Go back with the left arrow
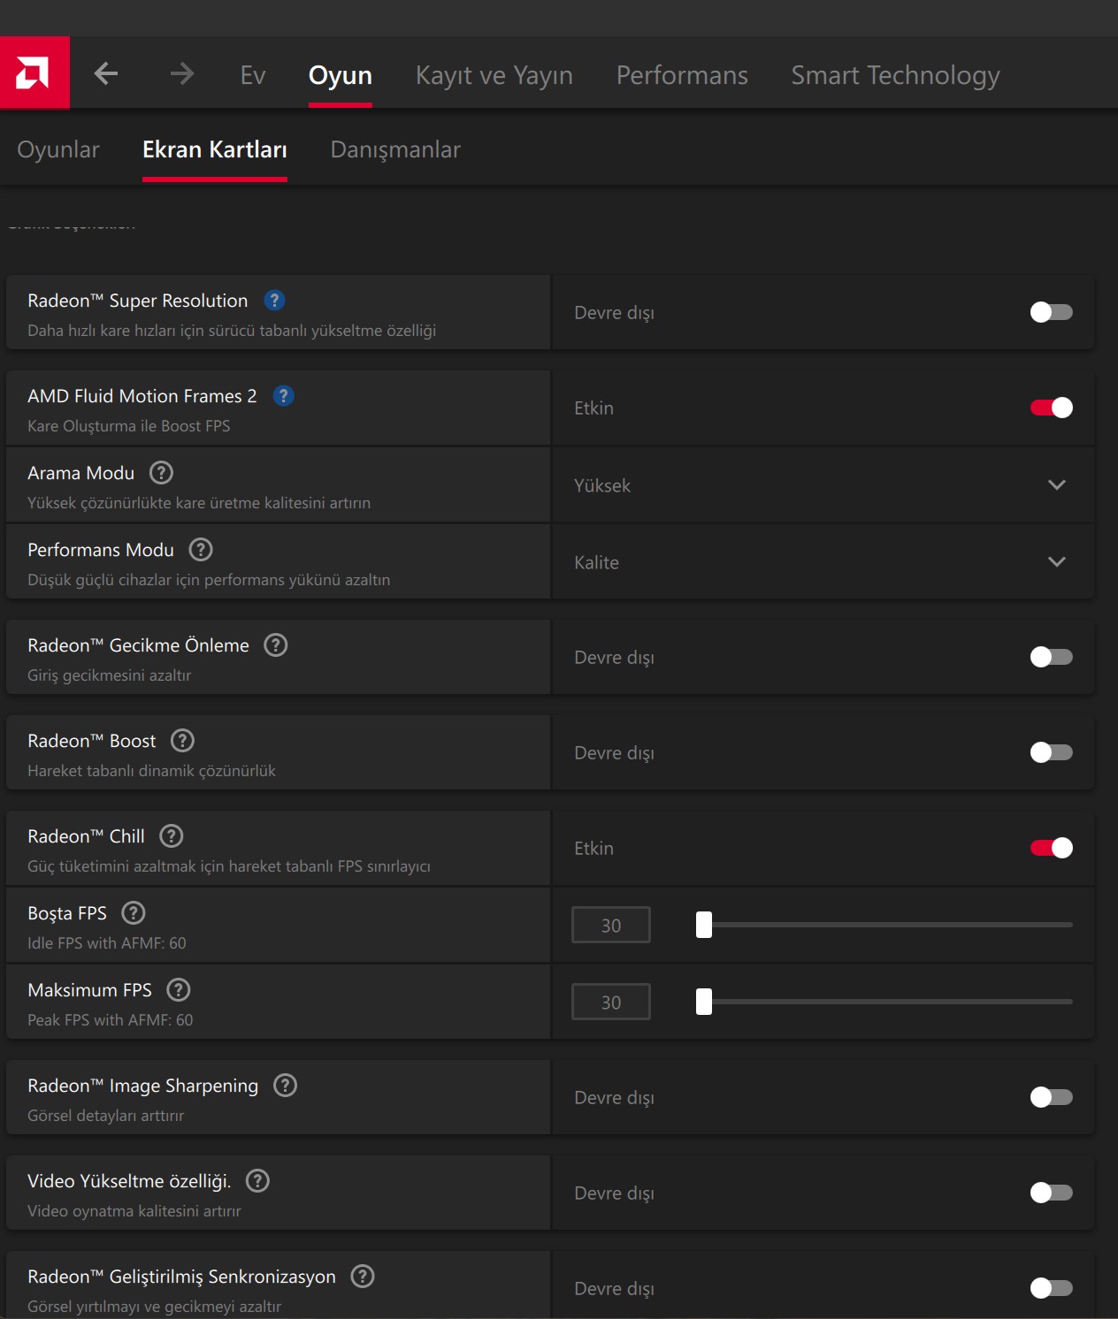Screen dimensions: 1118x1319 106,73
